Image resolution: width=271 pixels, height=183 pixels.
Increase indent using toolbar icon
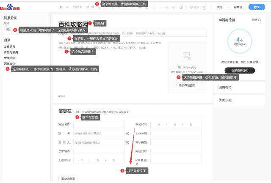point(166,7)
